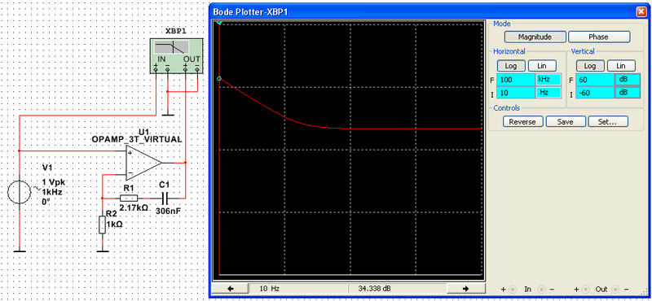The height and width of the screenshot is (301, 652).
Task: Click the cursor marker at top of plot
Action: pyautogui.click(x=219, y=24)
